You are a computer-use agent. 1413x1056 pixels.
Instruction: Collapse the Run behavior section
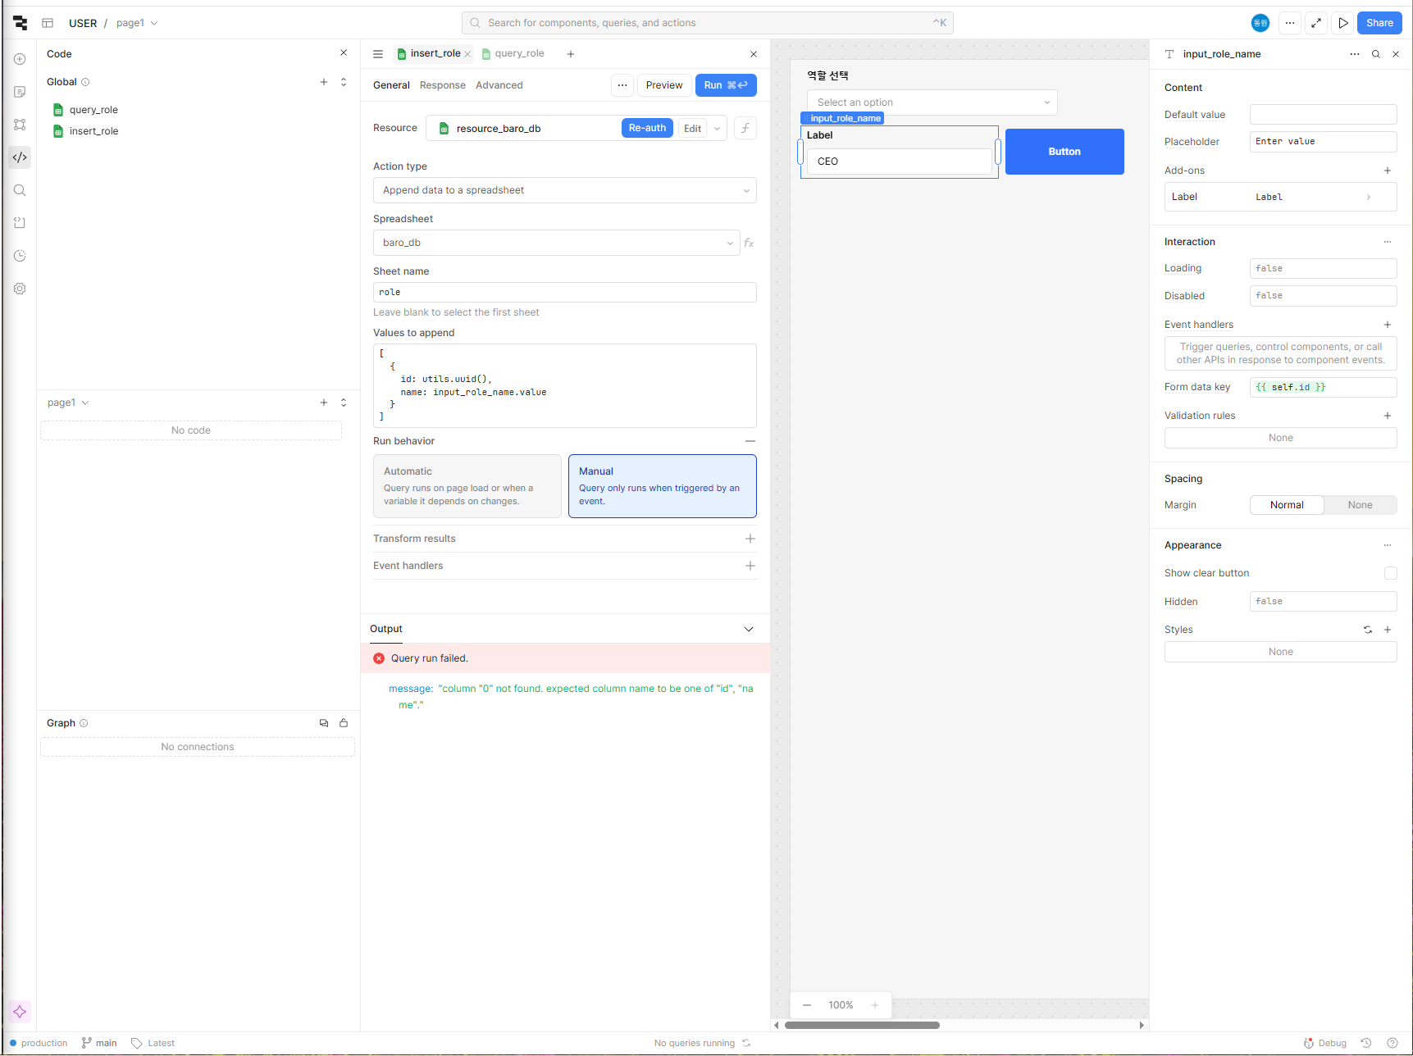pos(750,441)
